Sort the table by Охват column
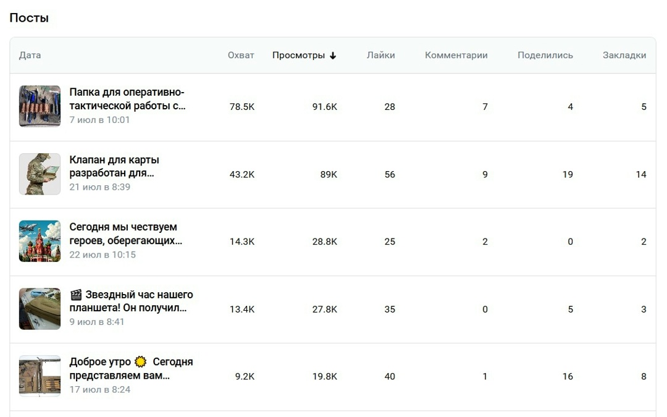The height and width of the screenshot is (417, 667). 241,56
